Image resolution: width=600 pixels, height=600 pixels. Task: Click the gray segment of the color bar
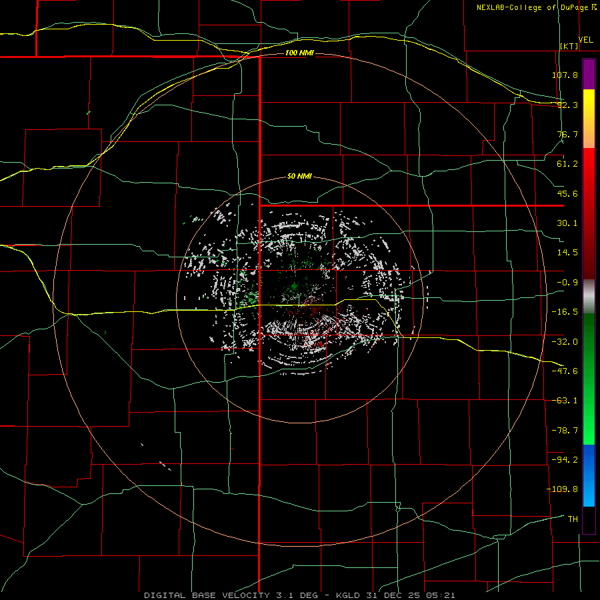pyautogui.click(x=589, y=297)
